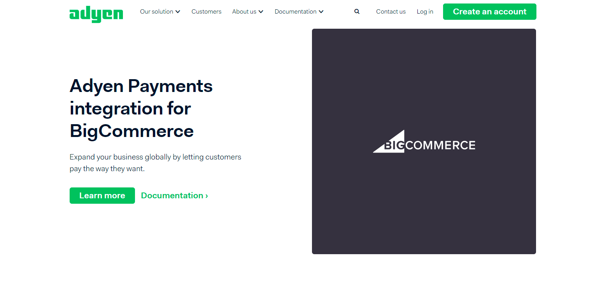Expand the chevron beside Our solution
Screen dimensions: 608x286
(178, 12)
